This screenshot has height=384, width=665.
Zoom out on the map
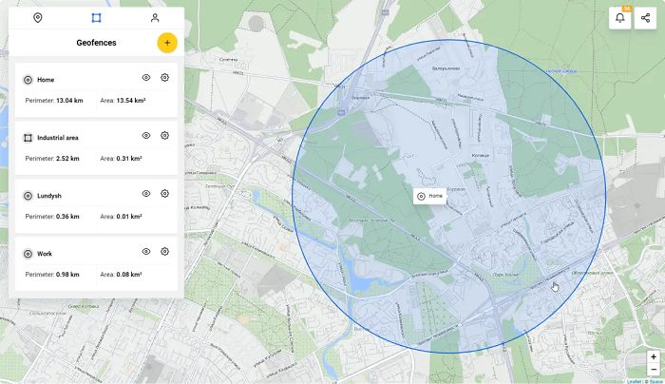(x=653, y=369)
